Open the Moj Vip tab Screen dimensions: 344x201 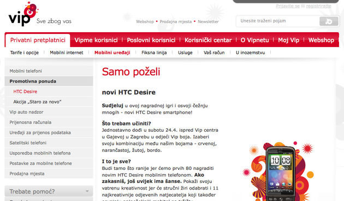click(288, 40)
